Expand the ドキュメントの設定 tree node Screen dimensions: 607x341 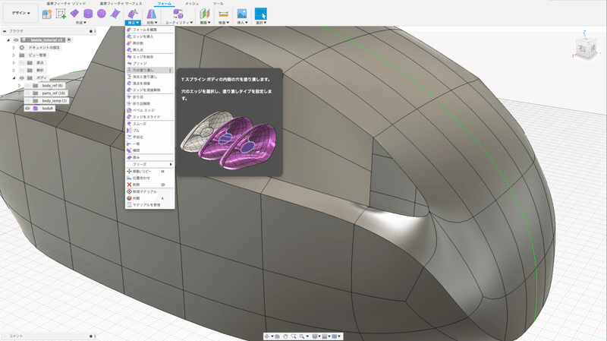pyautogui.click(x=14, y=48)
